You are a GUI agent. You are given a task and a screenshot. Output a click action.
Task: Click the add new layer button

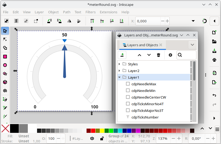point(122,55)
